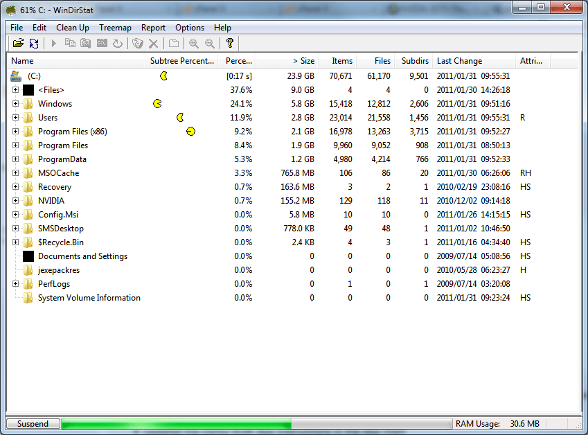Click the NVIDIA folder icon
588x435 pixels.
coord(28,201)
